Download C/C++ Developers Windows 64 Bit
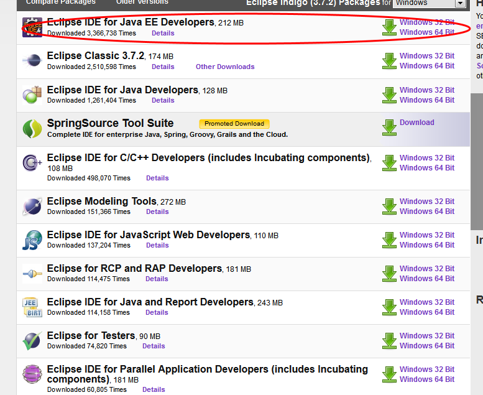 coord(427,168)
